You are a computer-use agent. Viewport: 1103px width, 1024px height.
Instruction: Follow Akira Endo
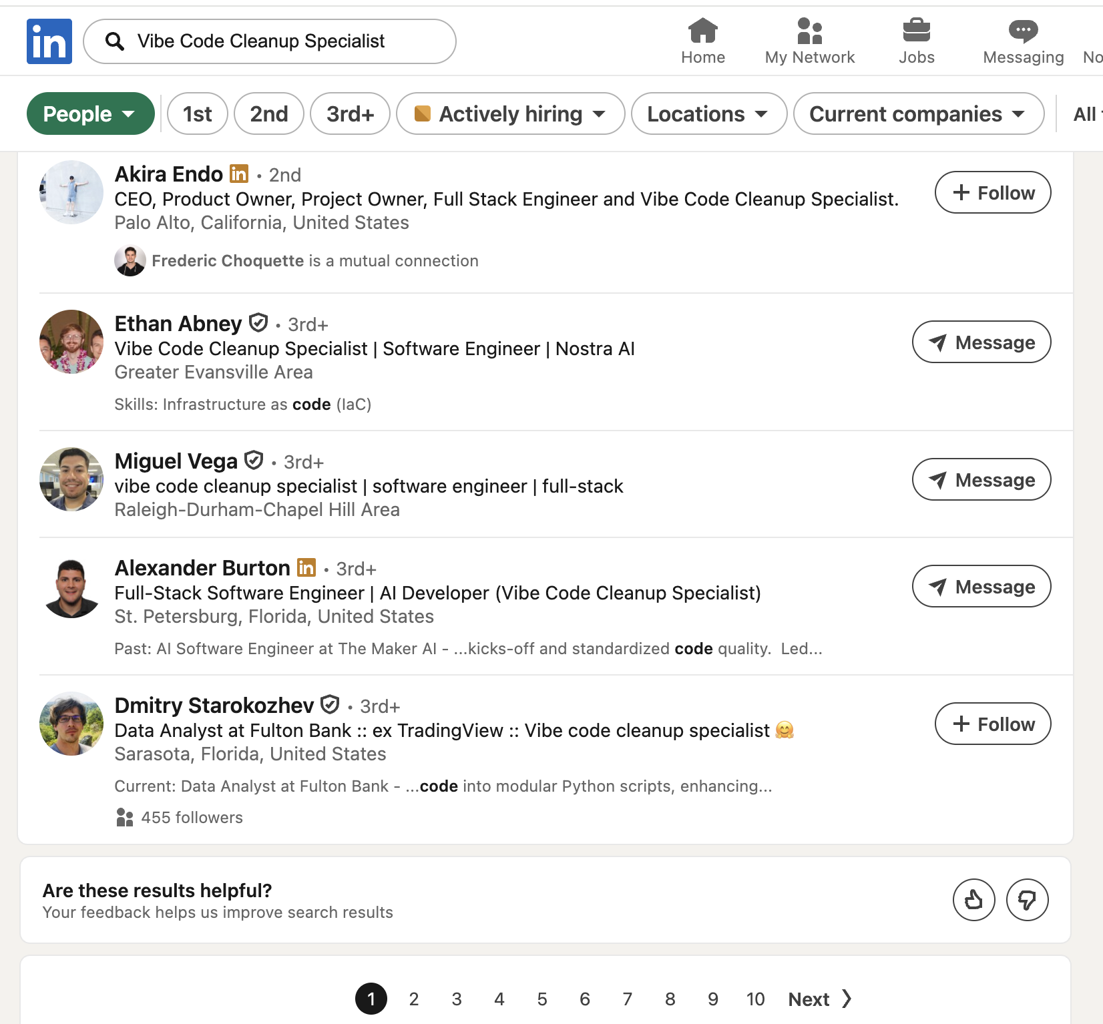click(992, 193)
